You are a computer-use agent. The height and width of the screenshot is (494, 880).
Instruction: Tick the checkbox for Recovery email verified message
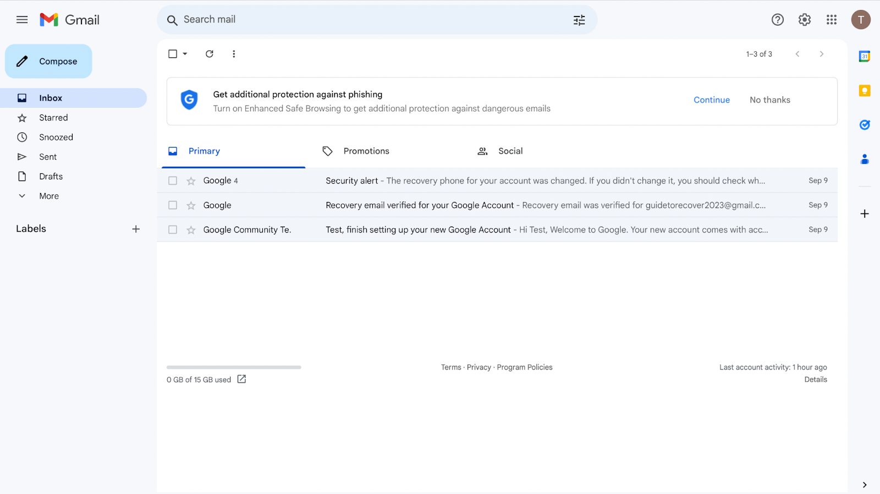coord(173,205)
